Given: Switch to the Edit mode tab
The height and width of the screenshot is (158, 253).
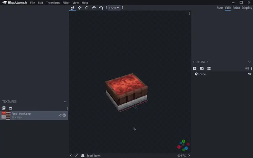Looking at the screenshot, I should [228, 8].
